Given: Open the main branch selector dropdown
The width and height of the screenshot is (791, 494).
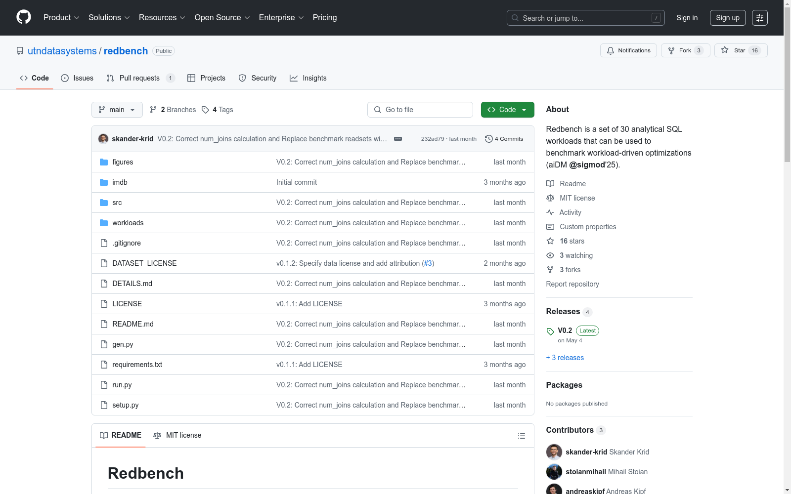Looking at the screenshot, I should click(x=117, y=110).
